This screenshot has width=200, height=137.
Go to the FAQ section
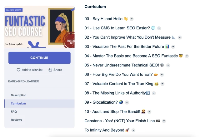pos(14,111)
